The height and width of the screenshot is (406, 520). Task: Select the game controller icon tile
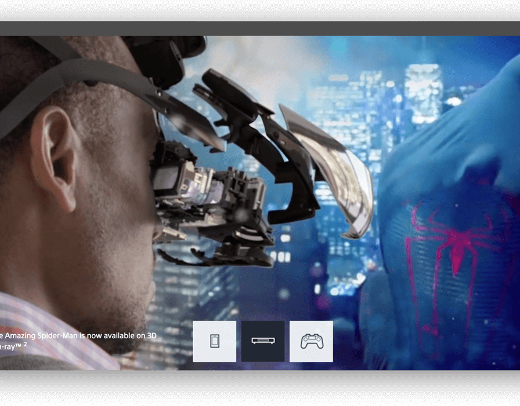point(311,341)
